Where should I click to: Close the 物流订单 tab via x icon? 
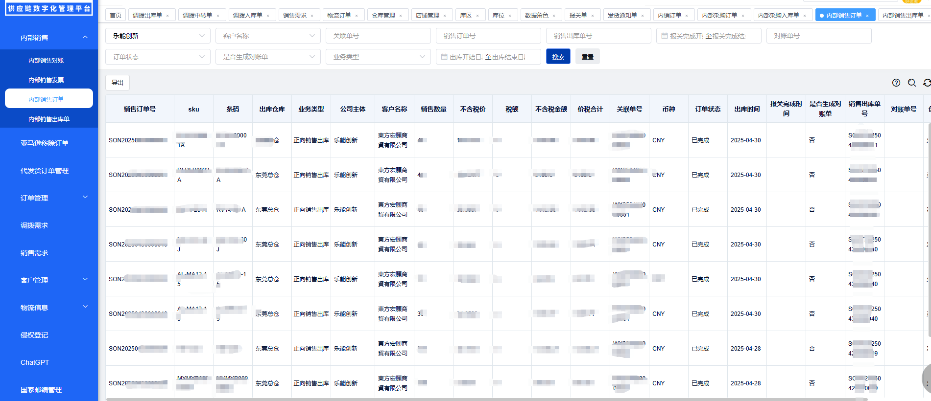point(357,16)
